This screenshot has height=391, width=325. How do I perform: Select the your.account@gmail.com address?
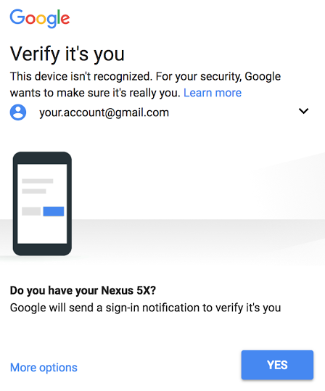[x=104, y=112]
